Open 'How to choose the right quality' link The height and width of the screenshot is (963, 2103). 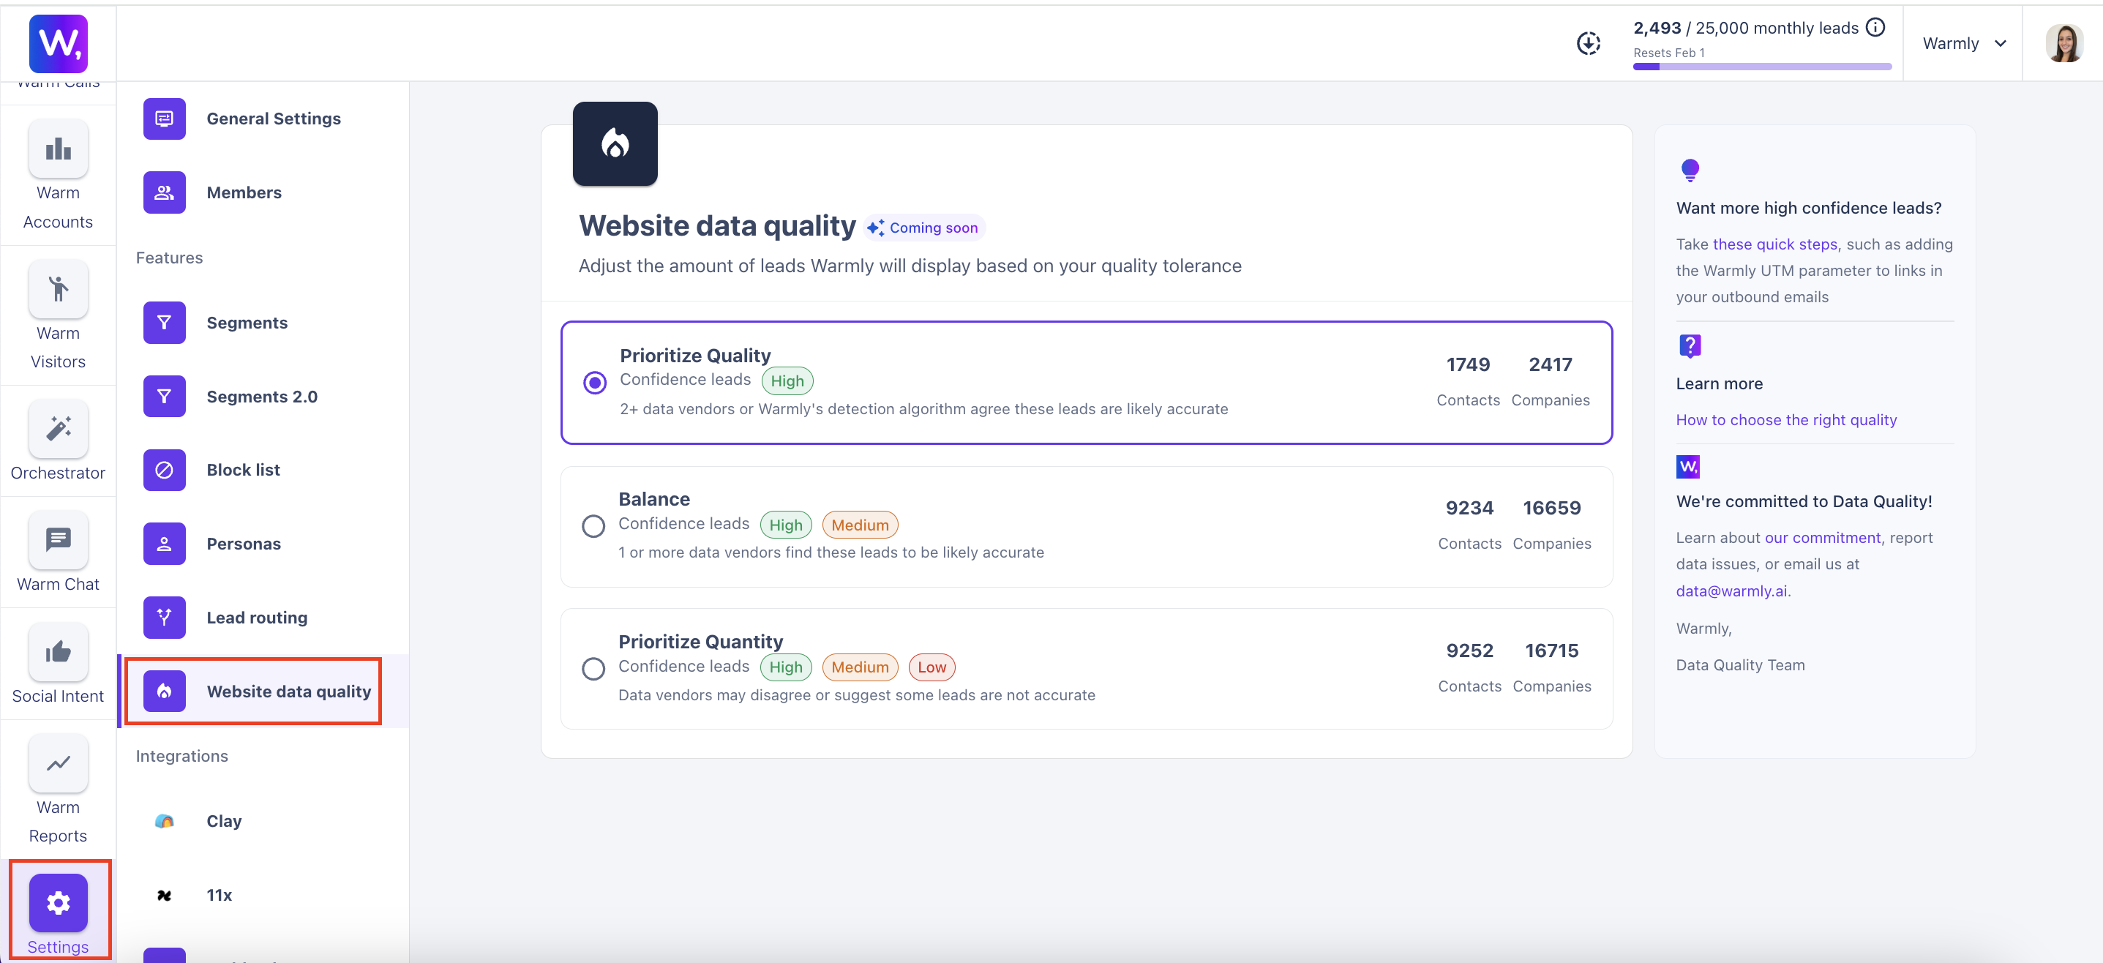pos(1785,419)
